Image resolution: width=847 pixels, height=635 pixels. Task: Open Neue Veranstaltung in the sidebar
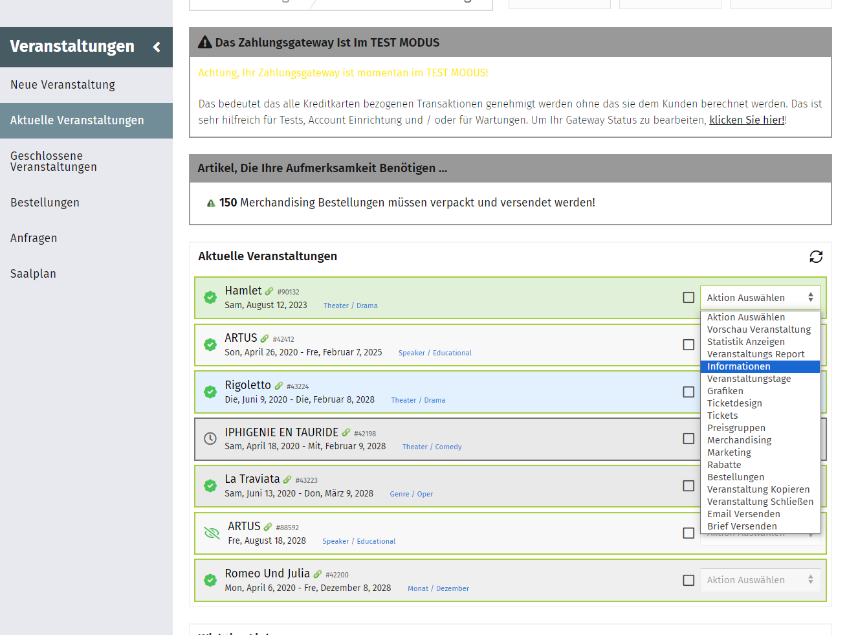[x=63, y=85]
